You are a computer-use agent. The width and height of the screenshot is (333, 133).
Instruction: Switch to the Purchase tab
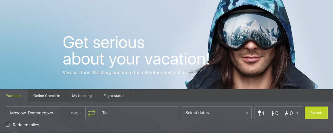click(x=14, y=96)
